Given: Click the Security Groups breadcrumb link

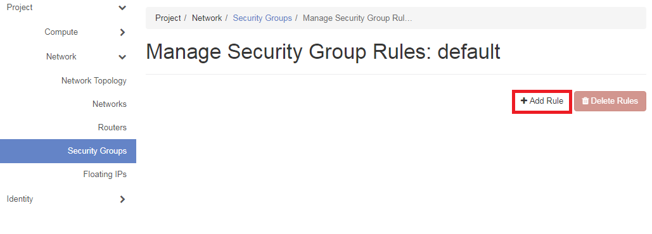Looking at the screenshot, I should pos(262,18).
